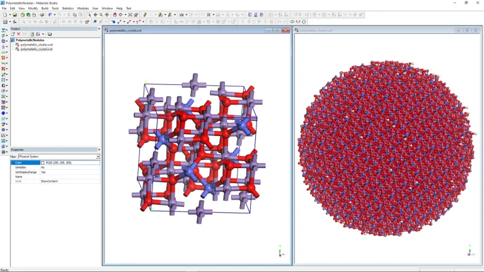The width and height of the screenshot is (484, 272).
Task: Activate the Zoom magnifier tool
Action: point(101,14)
